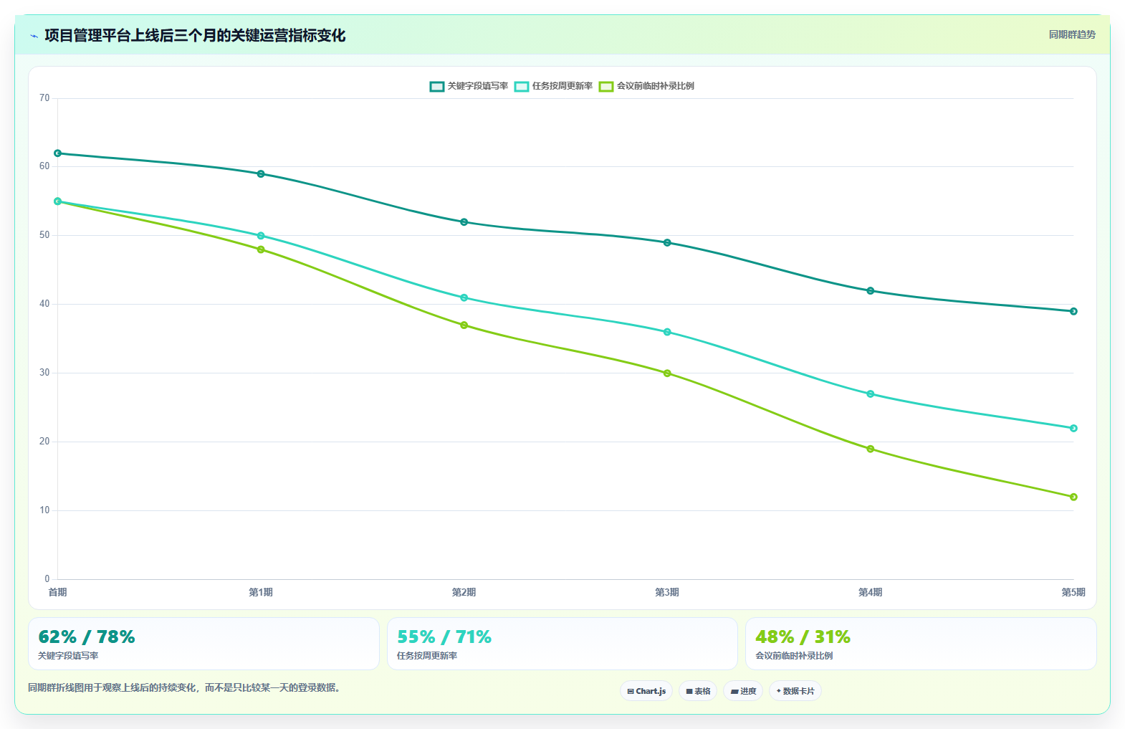The height and width of the screenshot is (729, 1125).
Task: Click the Chart.js tag
Action: point(646,691)
